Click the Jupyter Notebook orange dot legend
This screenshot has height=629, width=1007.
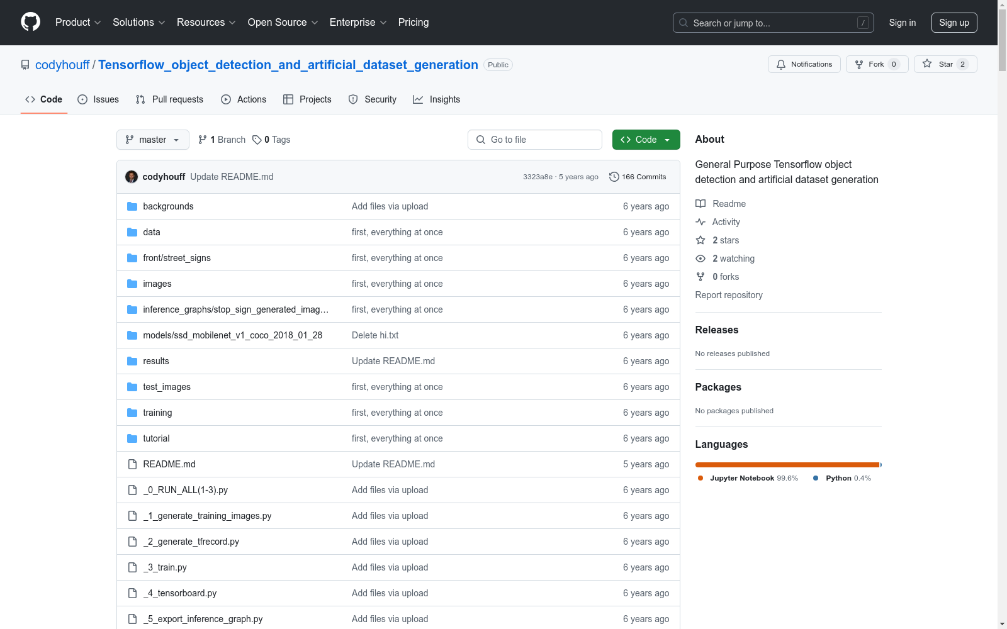pos(700,478)
